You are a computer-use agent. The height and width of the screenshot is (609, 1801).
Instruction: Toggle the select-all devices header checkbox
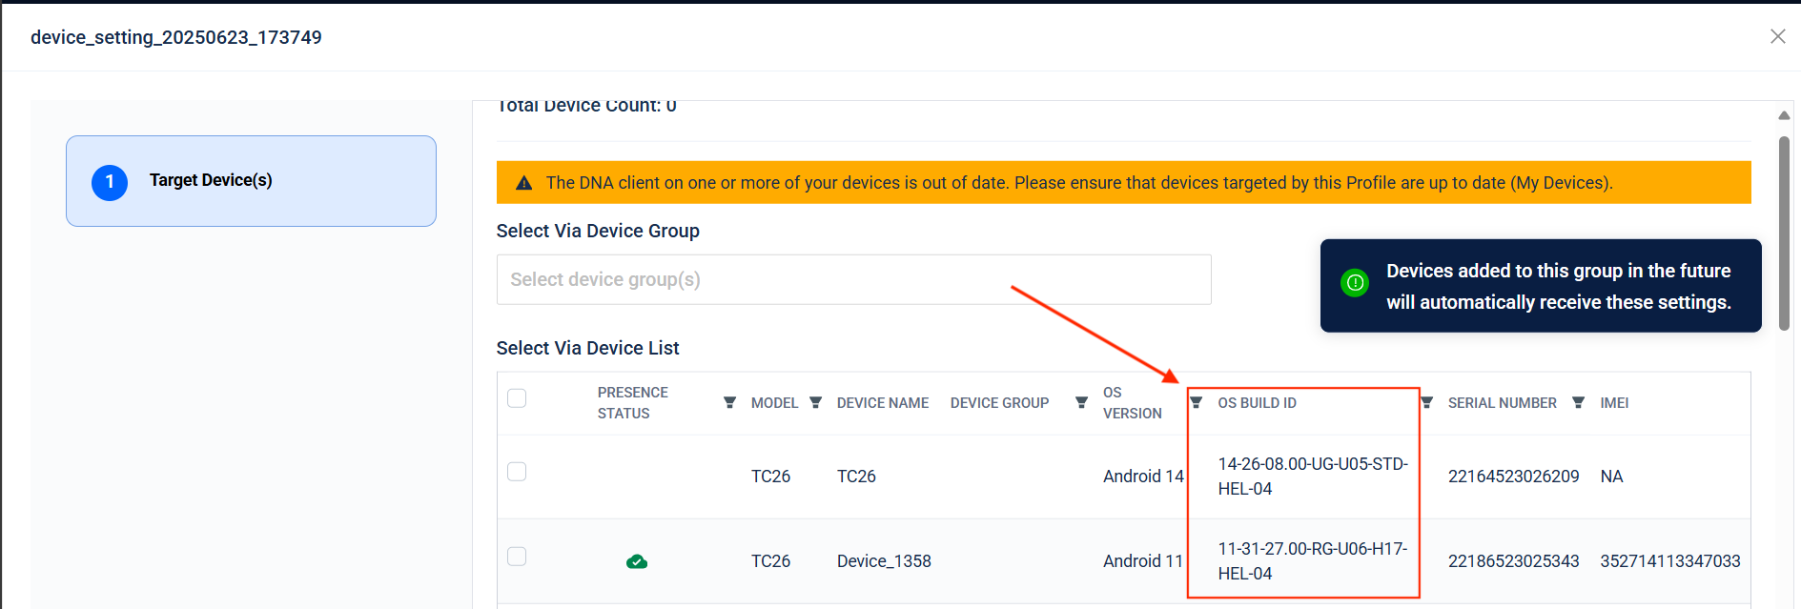point(517,398)
